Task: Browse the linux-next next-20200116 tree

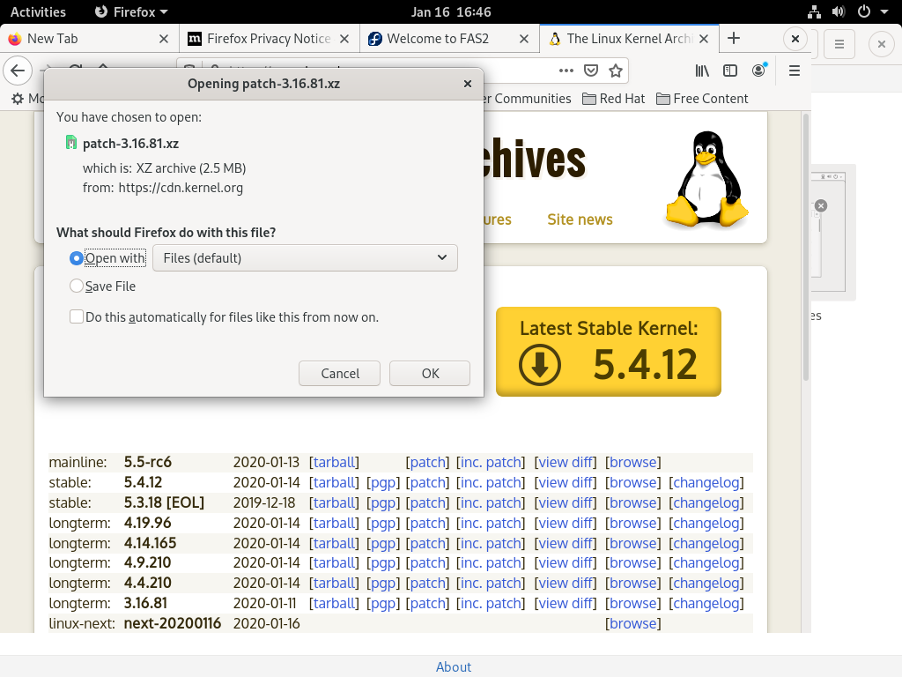Action: pos(632,623)
